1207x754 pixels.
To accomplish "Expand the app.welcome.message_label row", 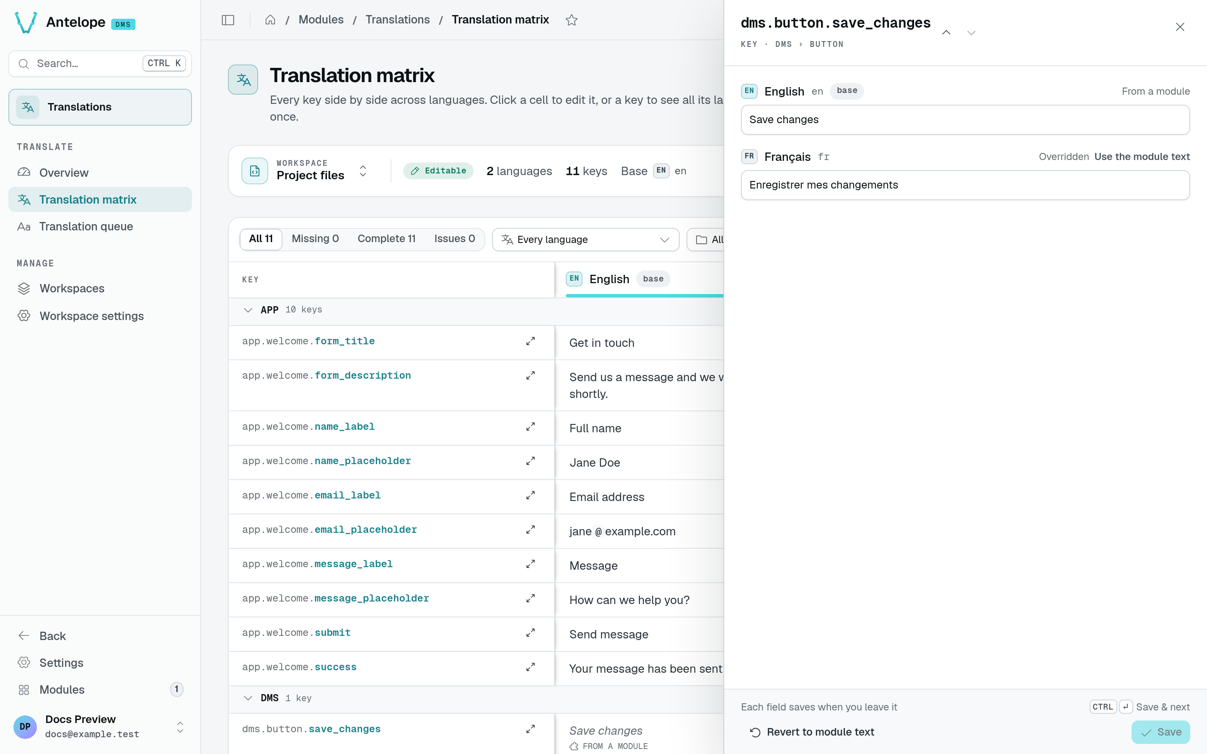I will point(530,564).
